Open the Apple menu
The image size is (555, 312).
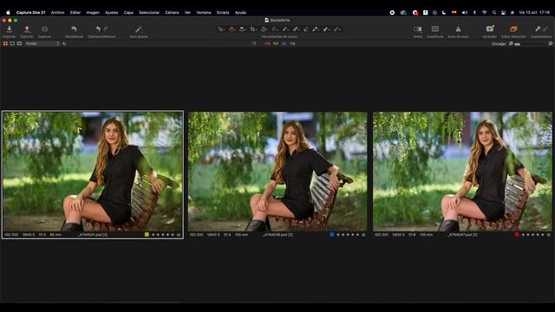(8, 12)
